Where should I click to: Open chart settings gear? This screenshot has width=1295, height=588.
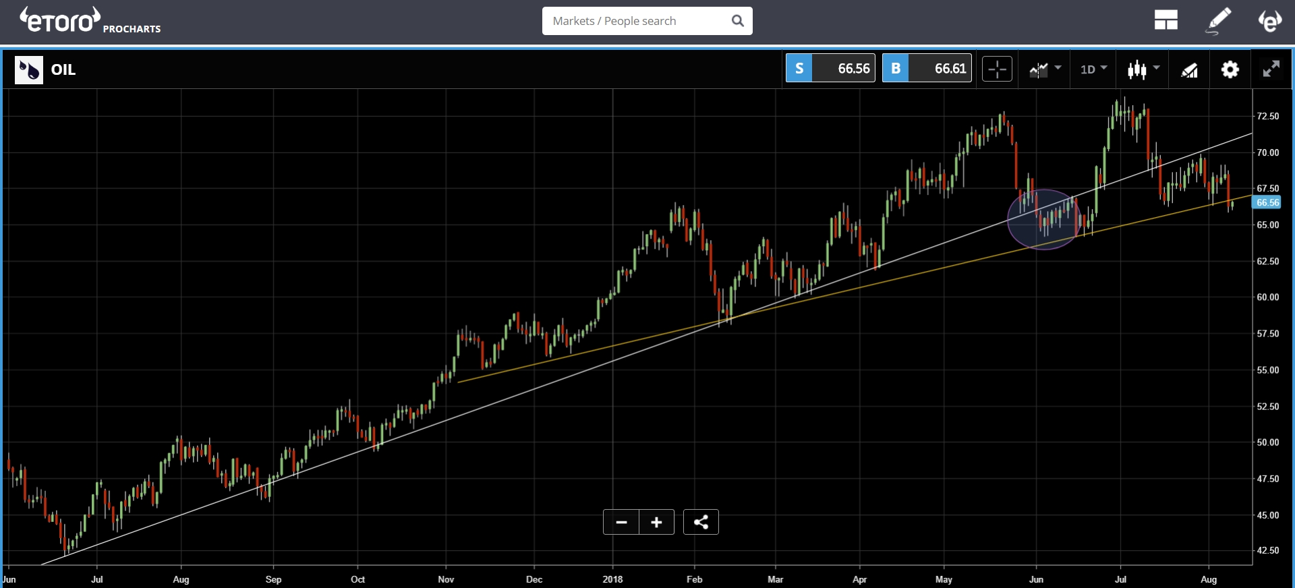(x=1230, y=69)
